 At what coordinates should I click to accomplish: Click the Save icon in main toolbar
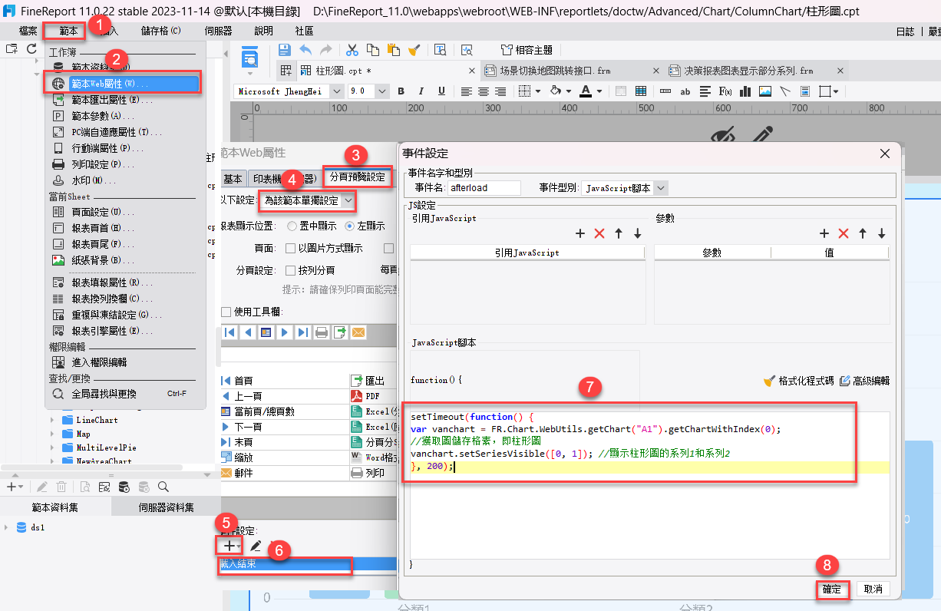(285, 50)
